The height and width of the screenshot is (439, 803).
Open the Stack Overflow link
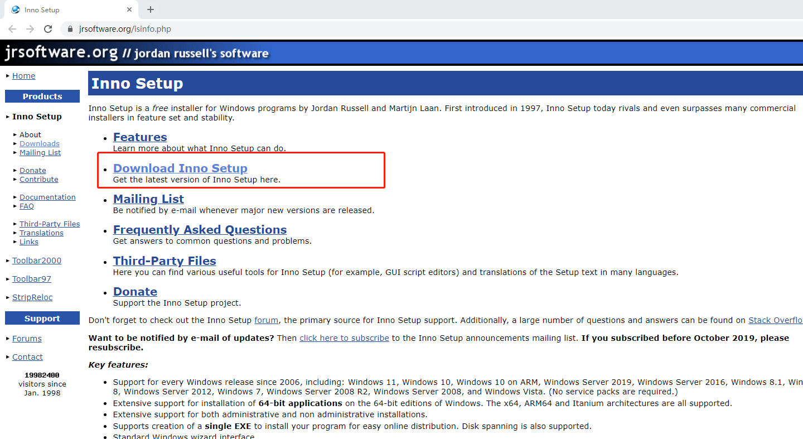[x=775, y=320]
